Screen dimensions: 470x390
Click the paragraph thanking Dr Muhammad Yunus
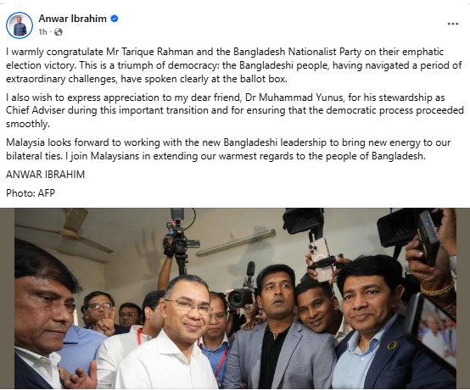[x=235, y=110]
